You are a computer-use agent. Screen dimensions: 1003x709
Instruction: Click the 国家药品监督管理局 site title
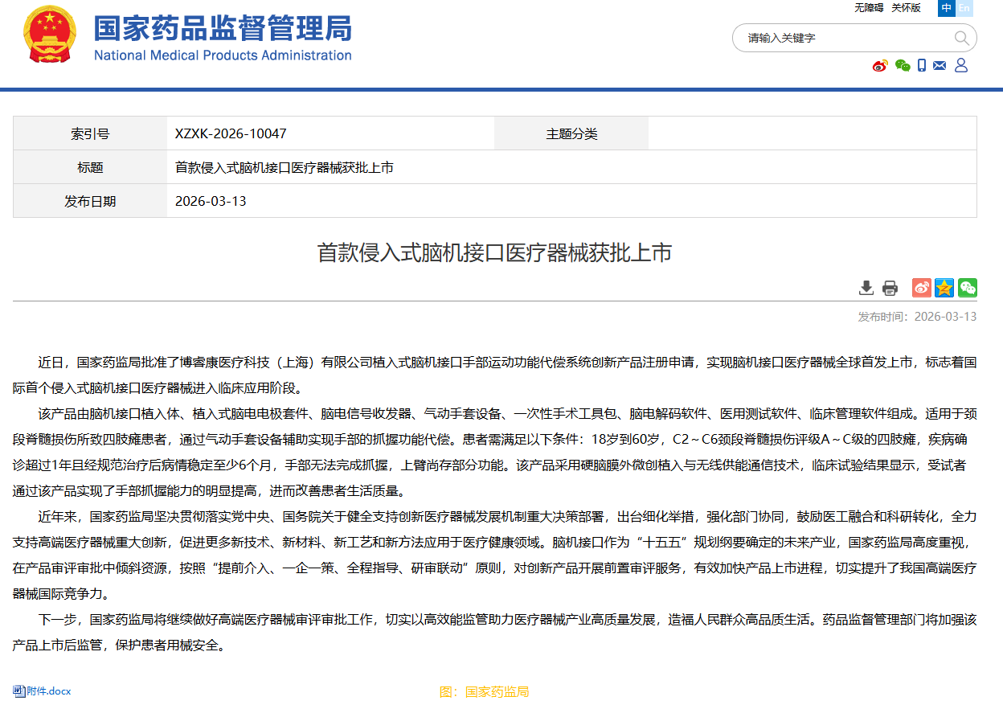pyautogui.click(x=223, y=29)
